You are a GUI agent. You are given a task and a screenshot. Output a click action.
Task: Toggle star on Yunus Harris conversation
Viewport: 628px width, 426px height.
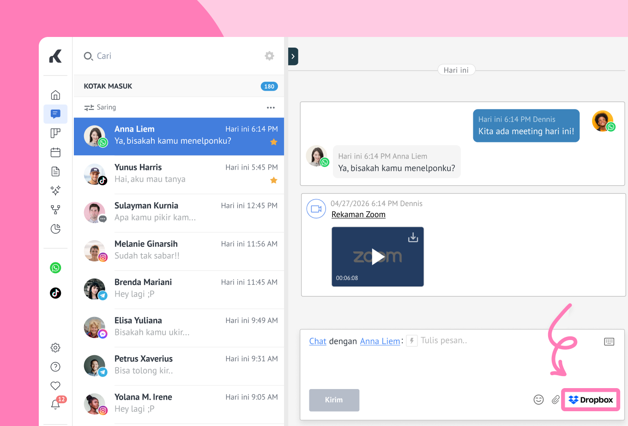(274, 180)
